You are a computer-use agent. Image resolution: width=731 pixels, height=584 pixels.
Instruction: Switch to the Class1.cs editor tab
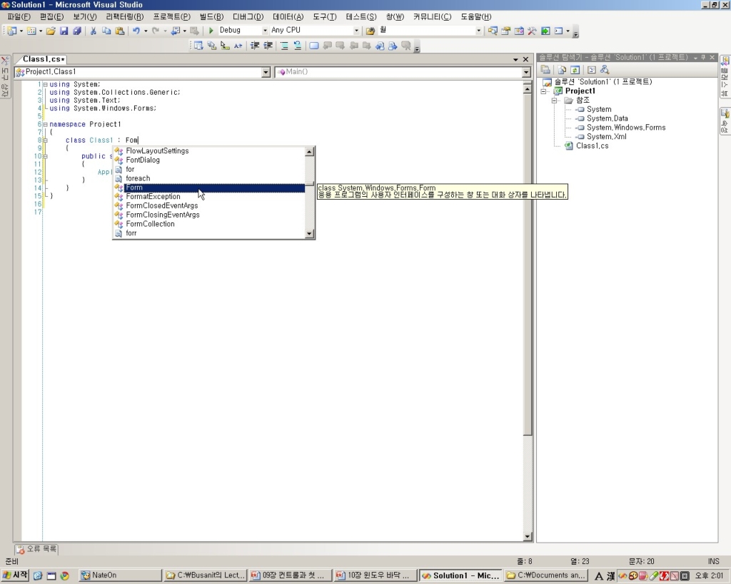coord(43,59)
